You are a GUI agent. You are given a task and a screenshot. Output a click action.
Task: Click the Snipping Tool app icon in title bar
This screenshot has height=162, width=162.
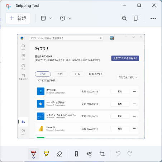click(x=8, y=6)
